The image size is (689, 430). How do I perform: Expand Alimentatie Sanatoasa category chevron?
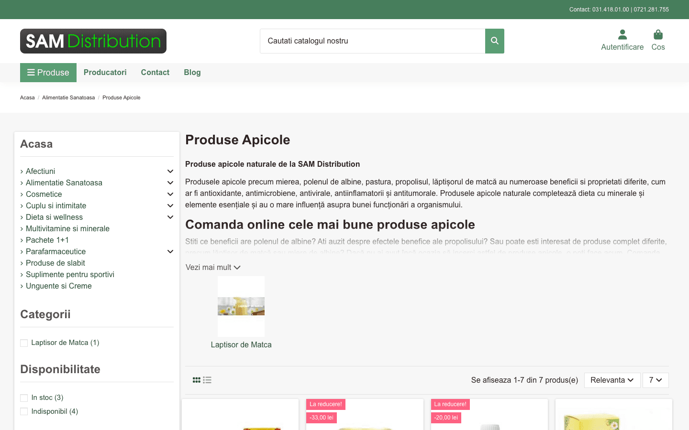pyautogui.click(x=170, y=183)
